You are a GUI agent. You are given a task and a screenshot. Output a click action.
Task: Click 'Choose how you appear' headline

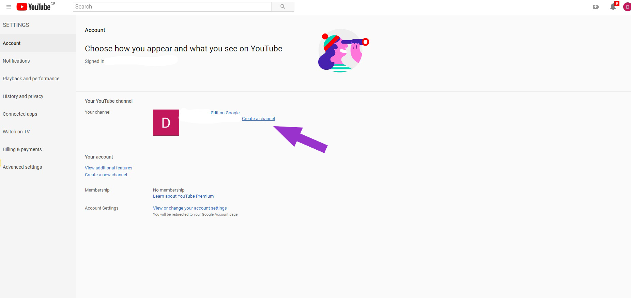coord(183,49)
